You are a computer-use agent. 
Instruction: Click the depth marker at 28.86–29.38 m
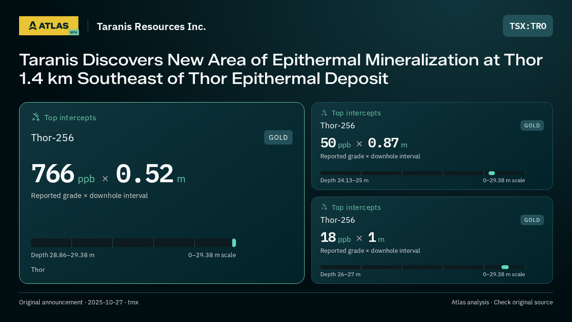click(x=234, y=243)
